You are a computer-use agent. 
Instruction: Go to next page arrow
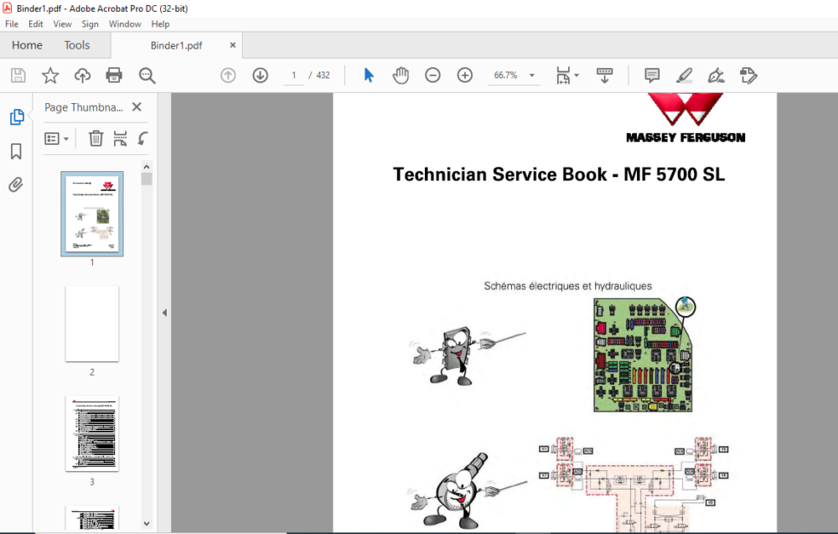(261, 75)
